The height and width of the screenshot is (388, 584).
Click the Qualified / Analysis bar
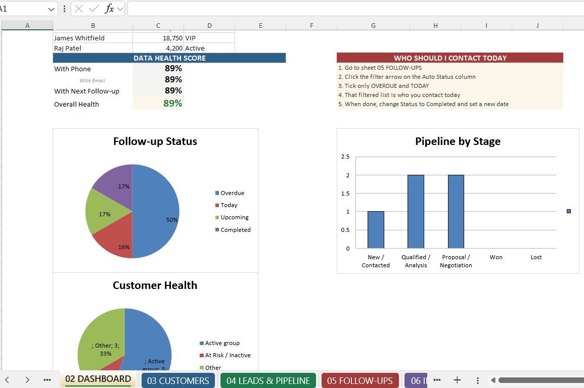coord(416,211)
